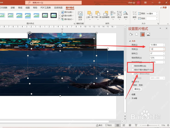This screenshot has width=170, height=128.
Task: Open the Baidu Netdisk (百度网盘) tab
Action: [58, 8]
